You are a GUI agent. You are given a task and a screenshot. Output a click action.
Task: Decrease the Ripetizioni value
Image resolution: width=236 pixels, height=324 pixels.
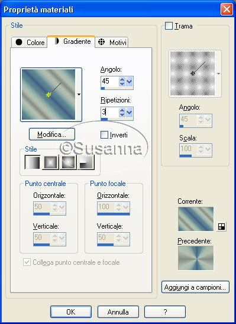(x=122, y=115)
